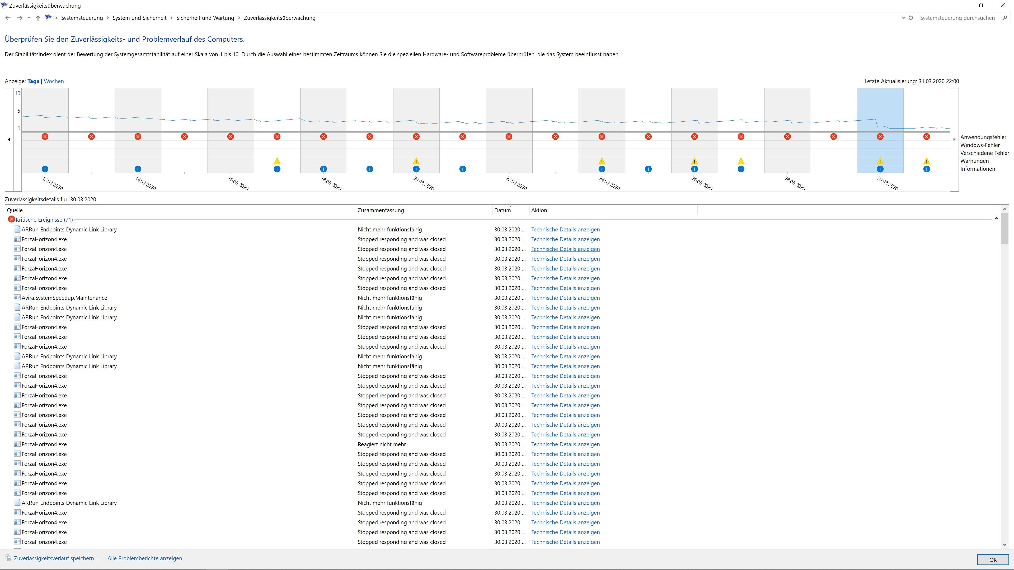Viewport: 1014px width, 570px height.
Task: Select application error icon on 30.03.2020
Action: click(x=880, y=136)
